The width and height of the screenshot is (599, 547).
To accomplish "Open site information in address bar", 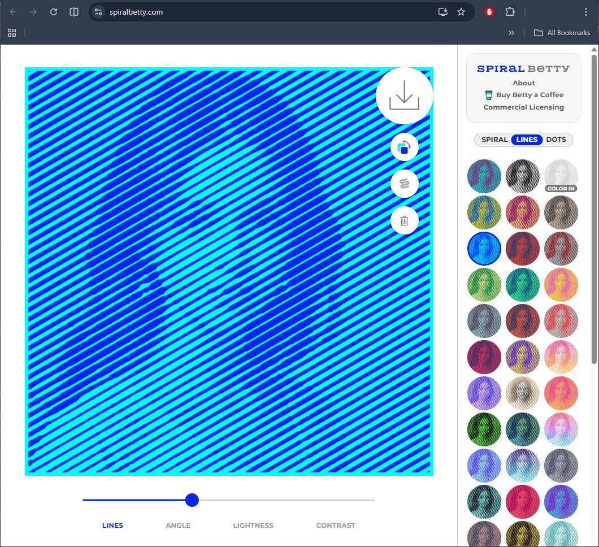I will coord(98,12).
